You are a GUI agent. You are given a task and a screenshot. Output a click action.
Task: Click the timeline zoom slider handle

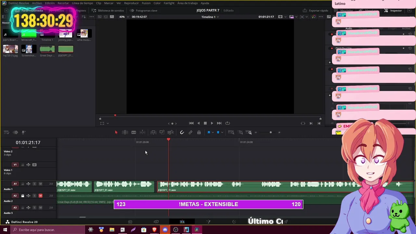270,132
